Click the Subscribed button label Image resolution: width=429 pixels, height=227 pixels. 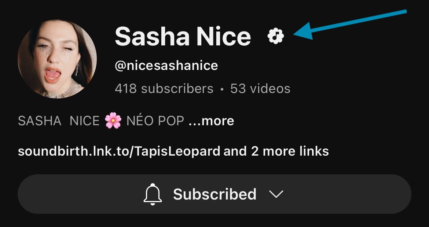coord(214,194)
